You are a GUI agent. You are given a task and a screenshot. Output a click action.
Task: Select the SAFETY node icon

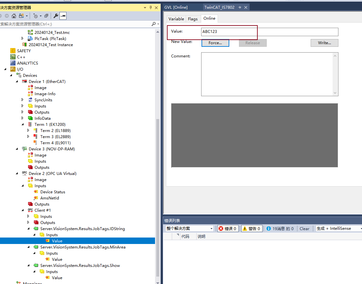pos(13,51)
